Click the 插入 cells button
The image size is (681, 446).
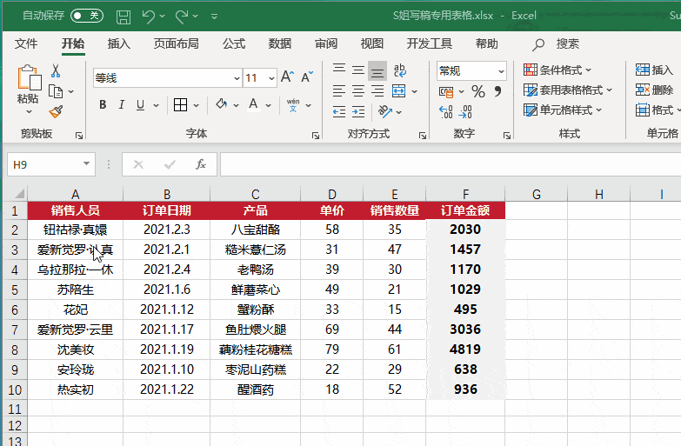654,70
